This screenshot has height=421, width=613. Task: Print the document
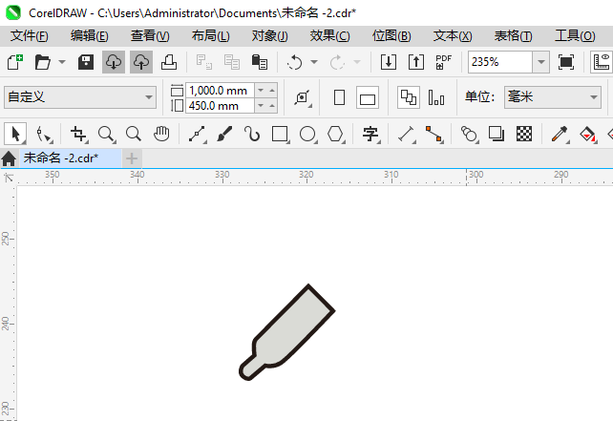coord(169,62)
